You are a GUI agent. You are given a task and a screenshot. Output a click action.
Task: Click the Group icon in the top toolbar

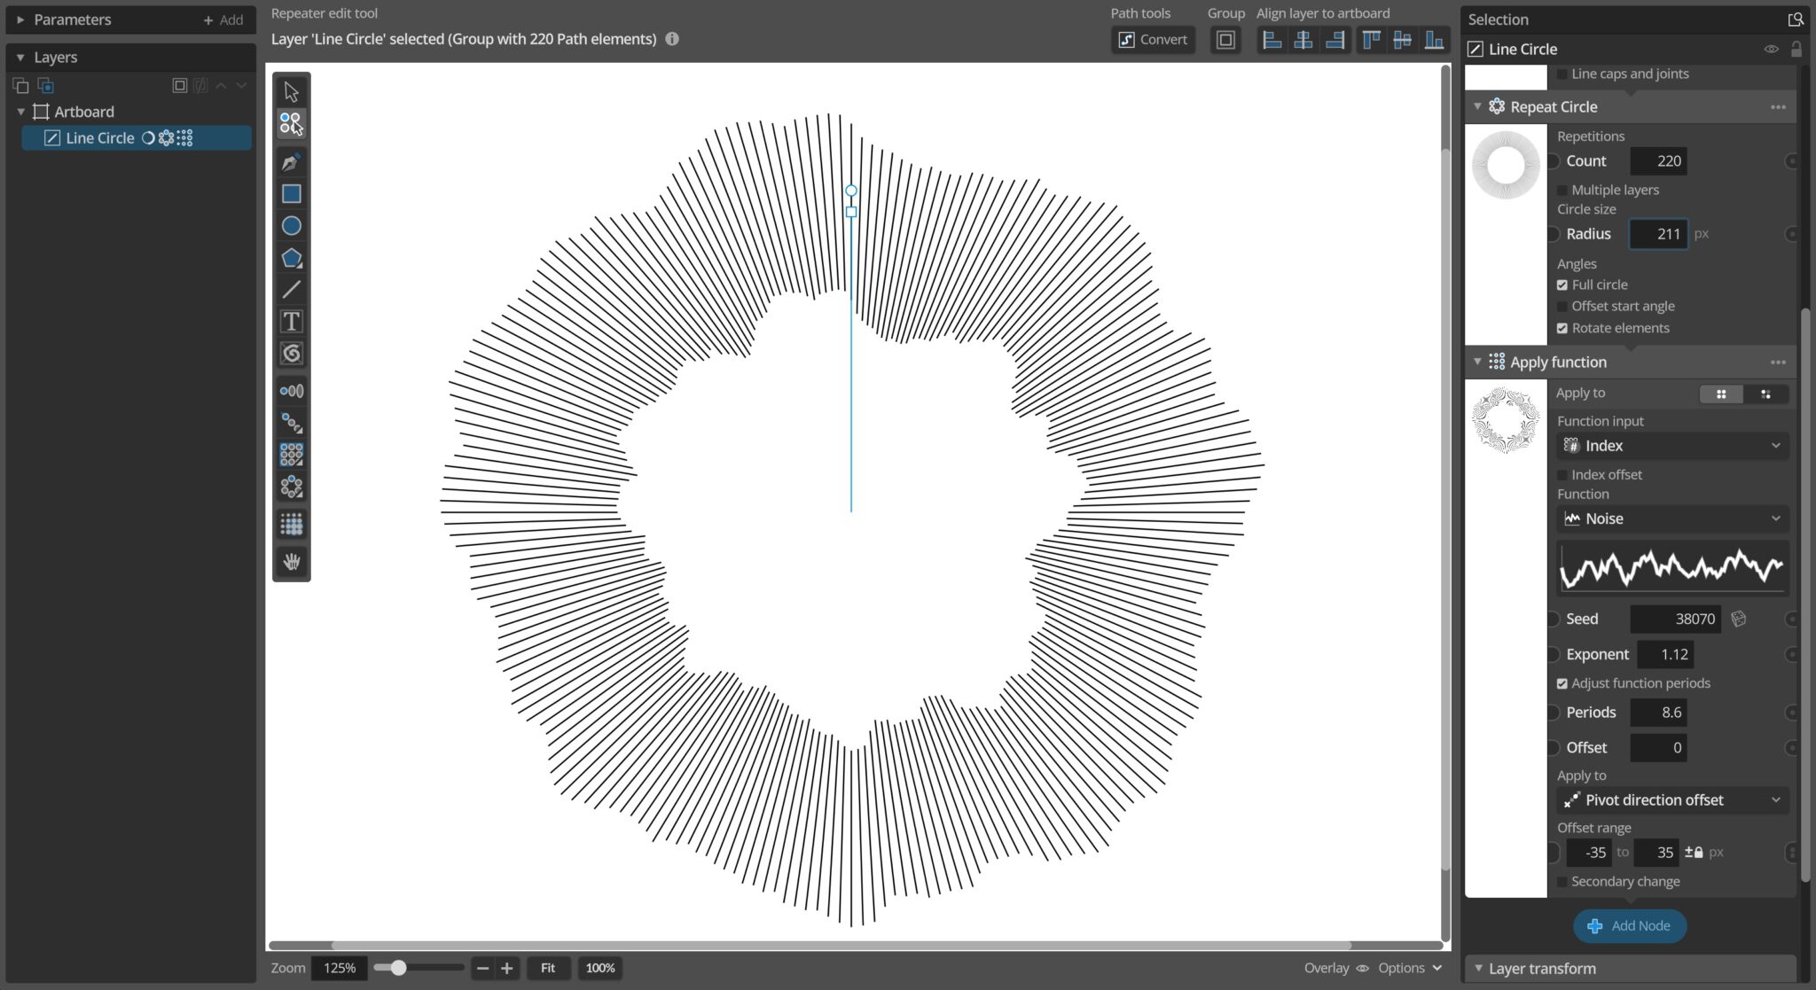click(x=1225, y=39)
